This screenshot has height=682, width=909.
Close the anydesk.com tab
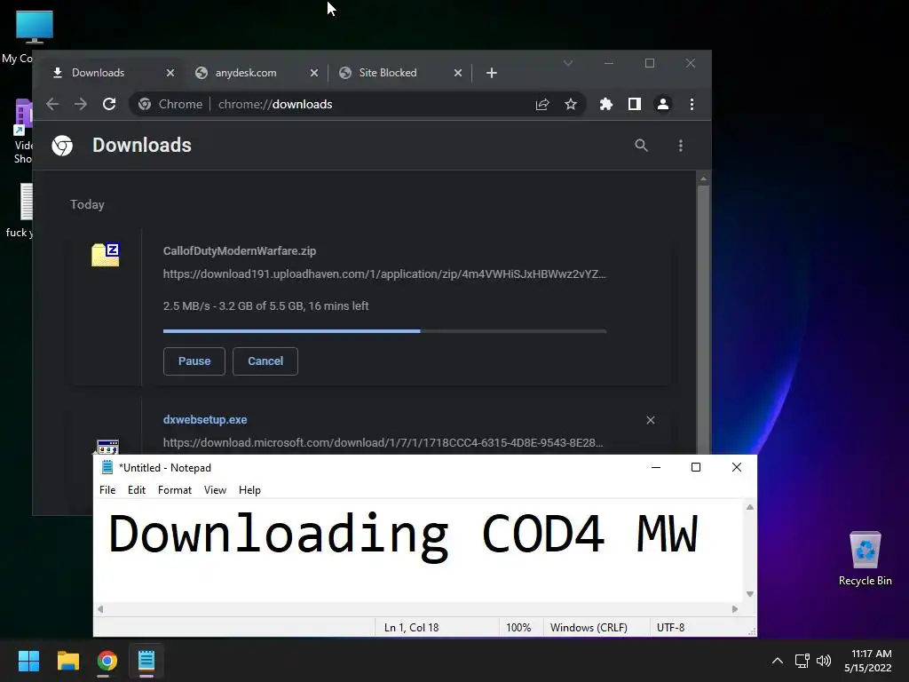coord(313,73)
